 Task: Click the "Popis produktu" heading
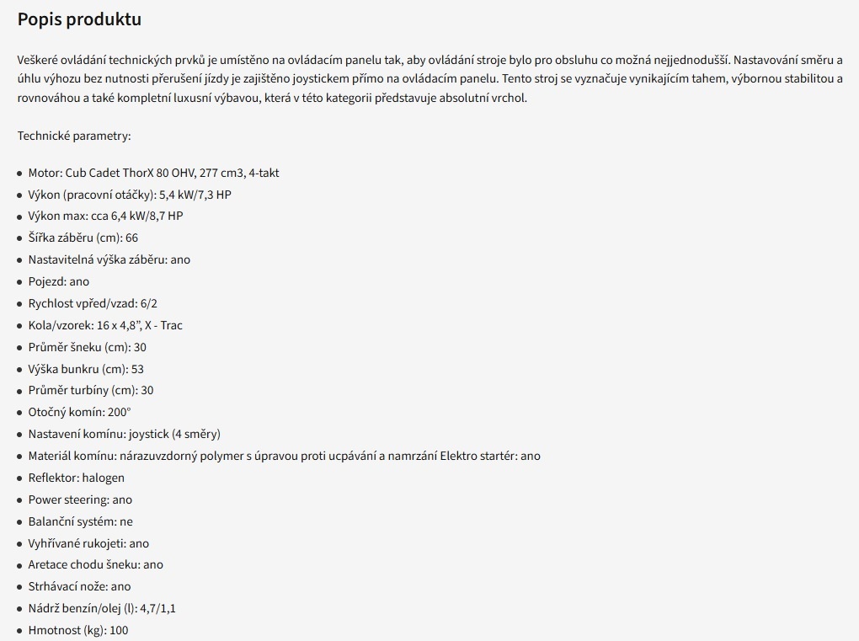[79, 19]
